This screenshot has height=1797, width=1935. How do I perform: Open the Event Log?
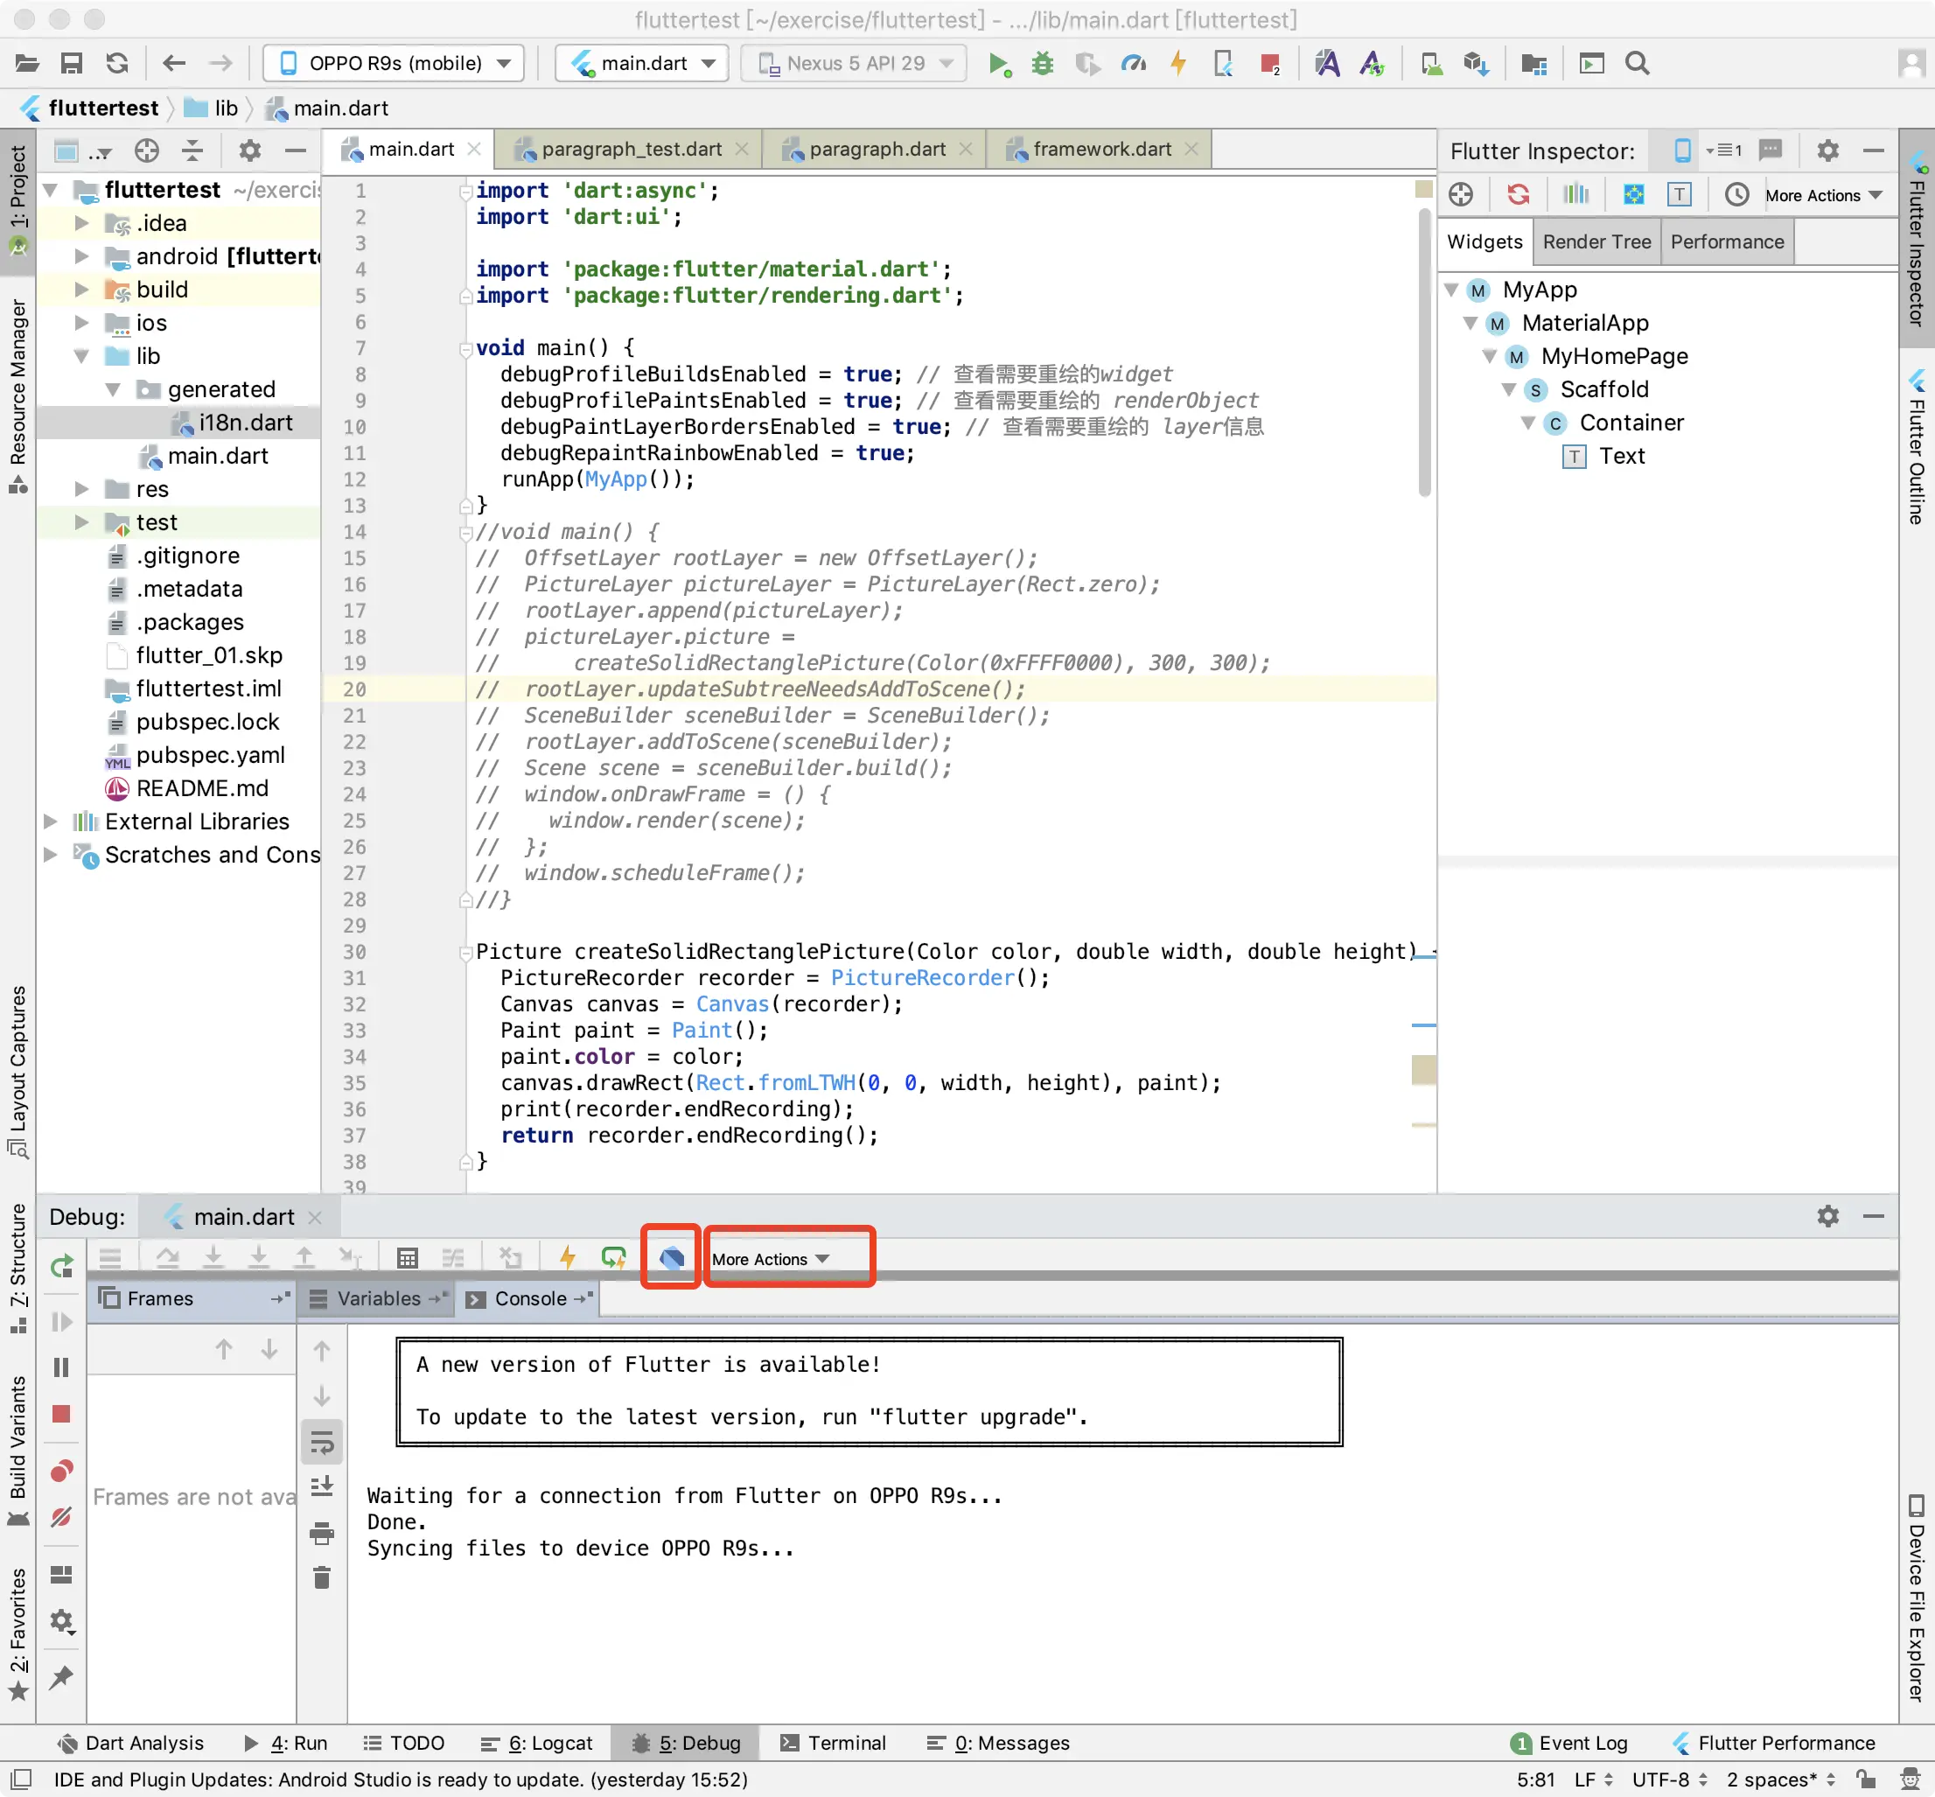pos(1569,1743)
